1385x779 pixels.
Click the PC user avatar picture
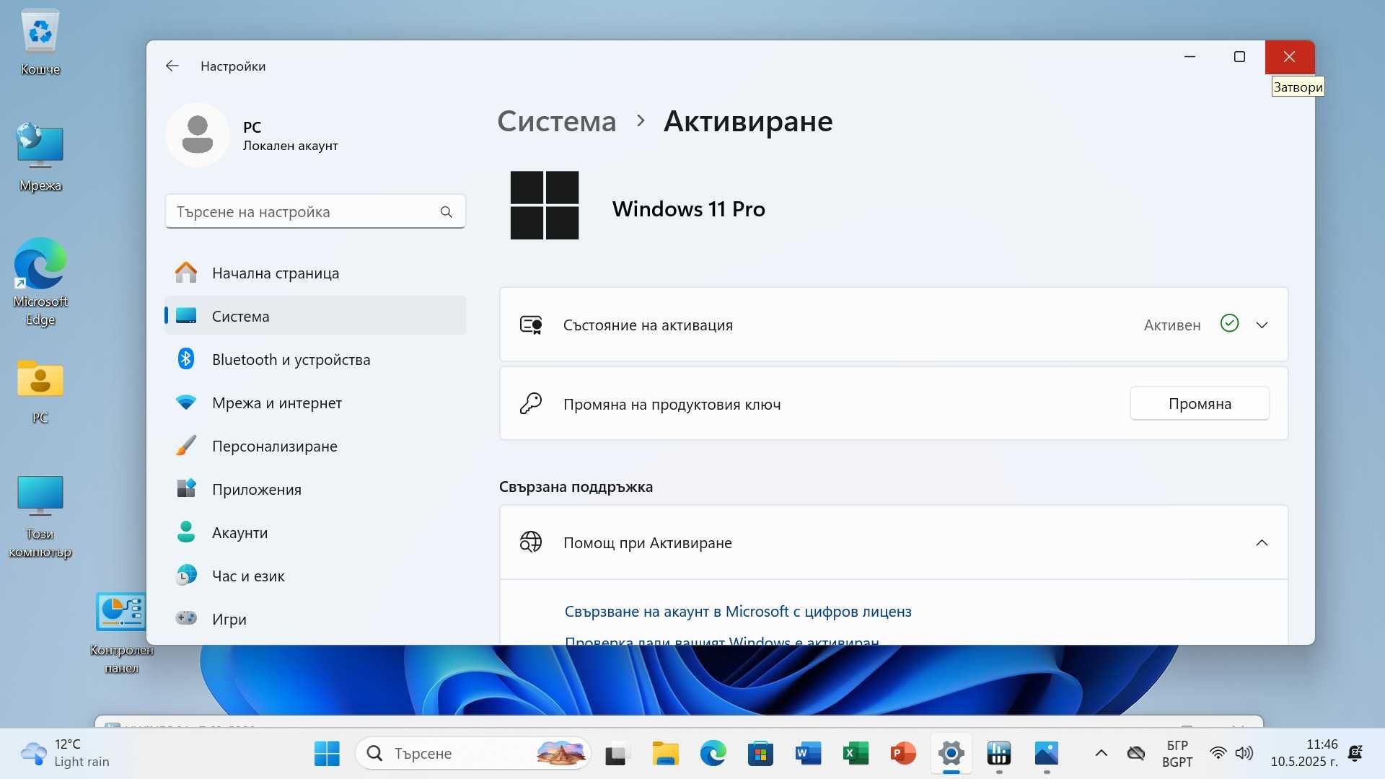click(197, 135)
